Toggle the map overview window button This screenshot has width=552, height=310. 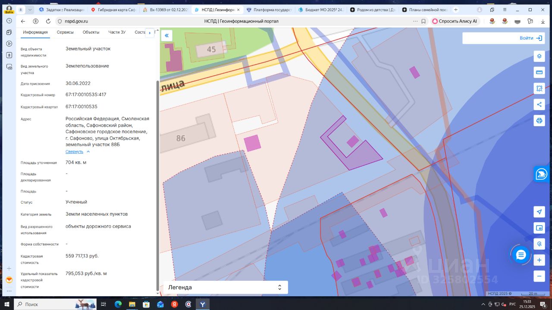pyautogui.click(x=539, y=228)
